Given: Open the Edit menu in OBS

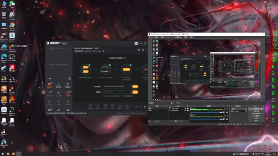Looking at the screenshot, I should (157, 37).
